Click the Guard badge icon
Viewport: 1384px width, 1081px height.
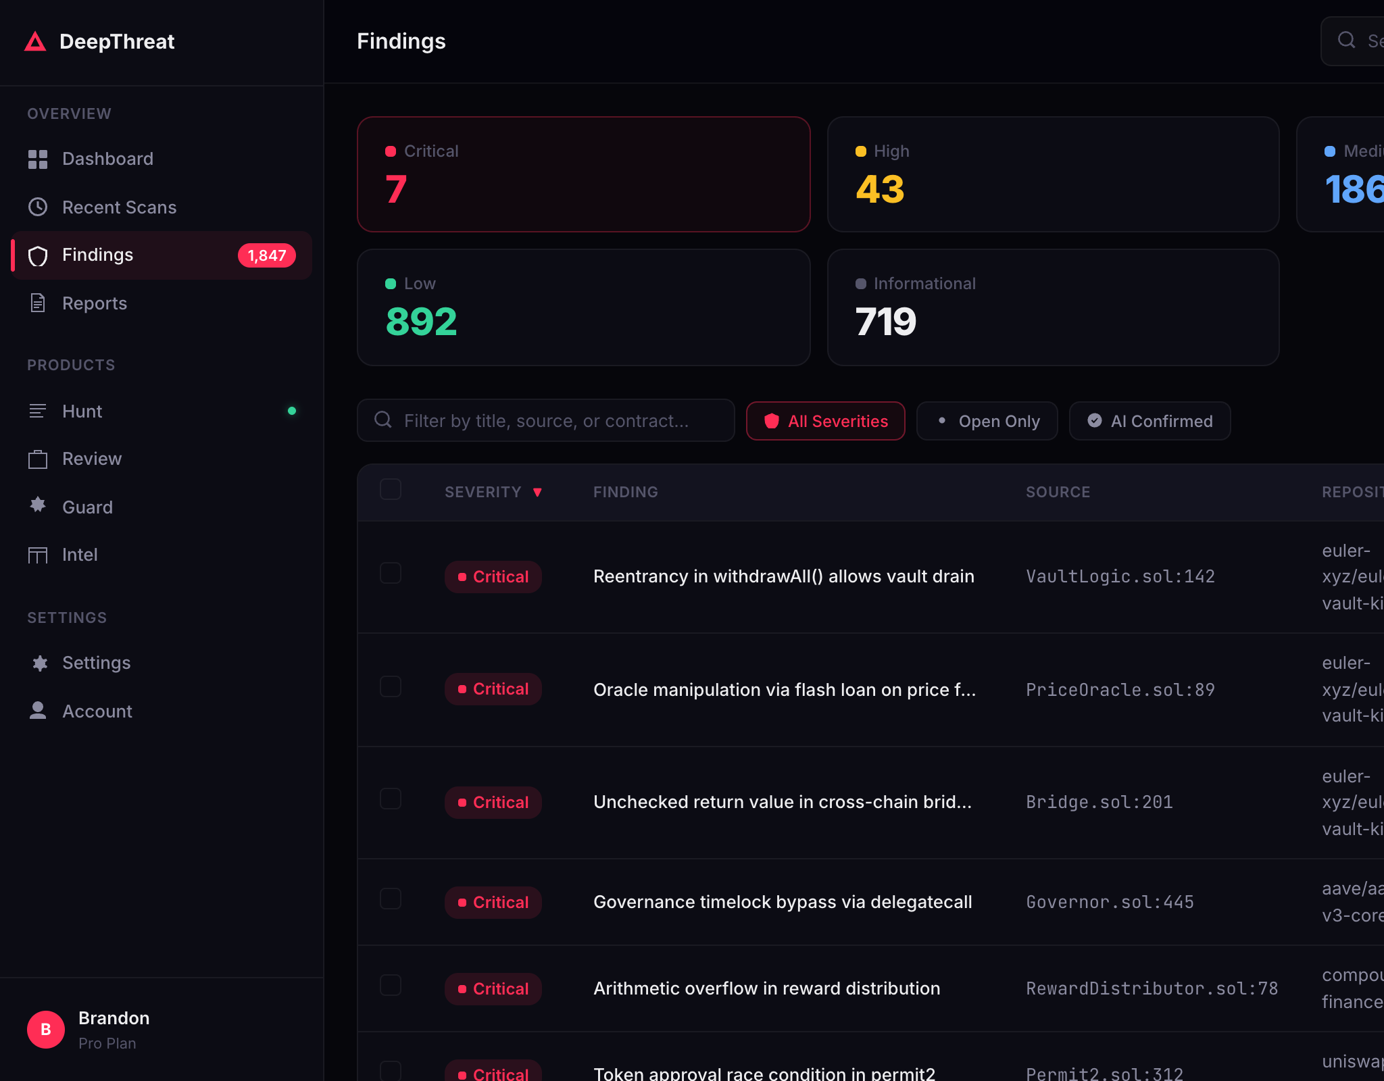point(38,505)
